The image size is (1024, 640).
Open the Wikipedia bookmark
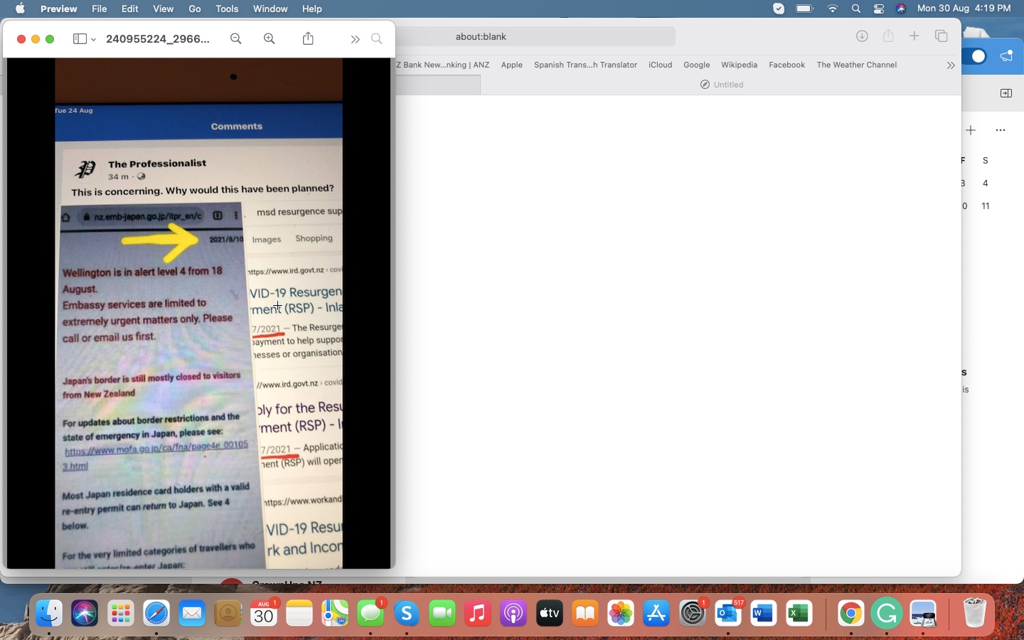point(740,65)
